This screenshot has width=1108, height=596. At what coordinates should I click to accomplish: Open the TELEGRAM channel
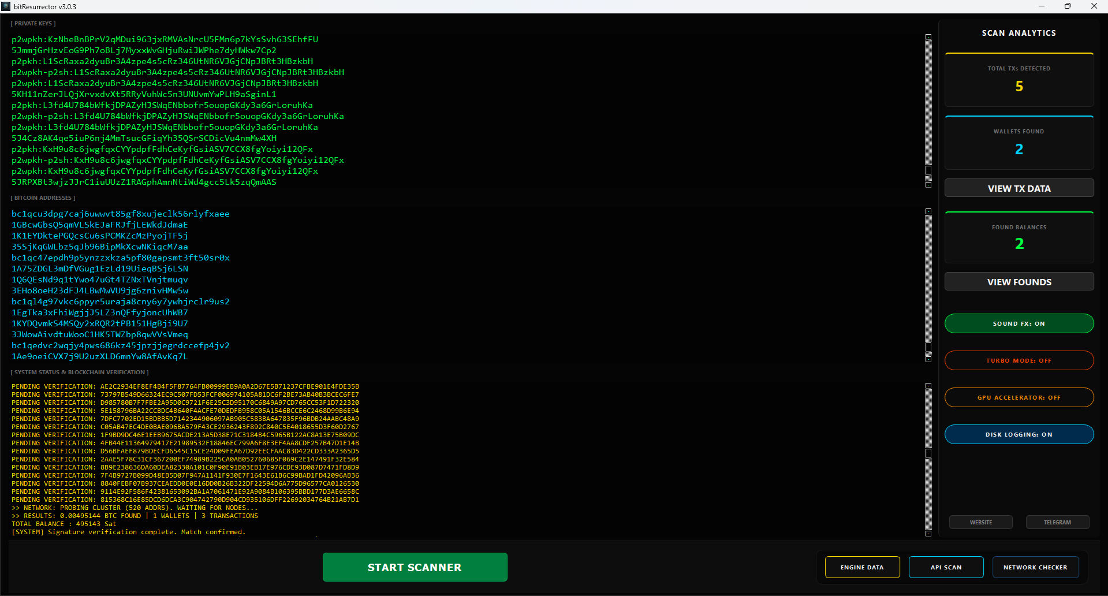pyautogui.click(x=1057, y=522)
